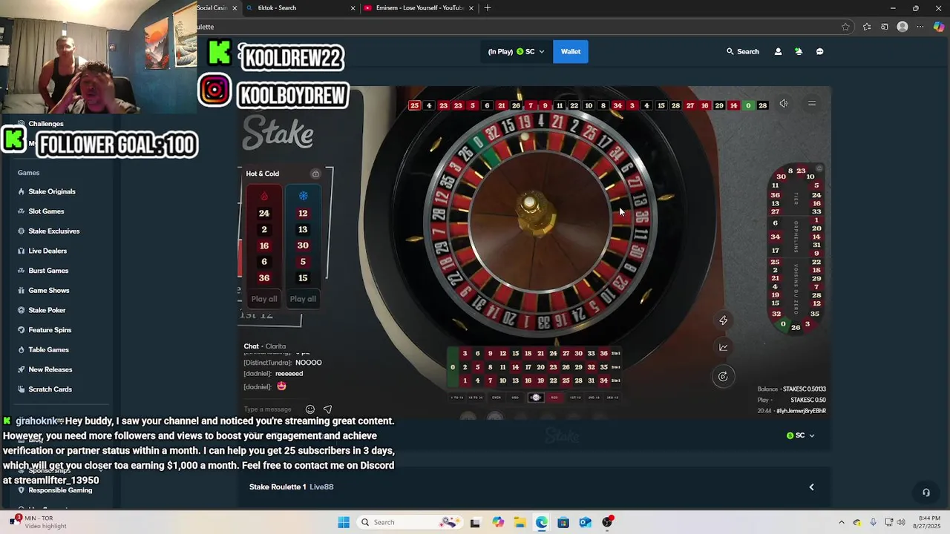Open the browser profile avatar
This screenshot has width=950, height=534.
coord(902,27)
